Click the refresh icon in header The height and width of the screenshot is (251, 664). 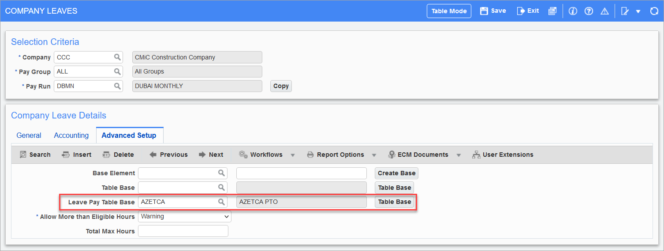654,11
